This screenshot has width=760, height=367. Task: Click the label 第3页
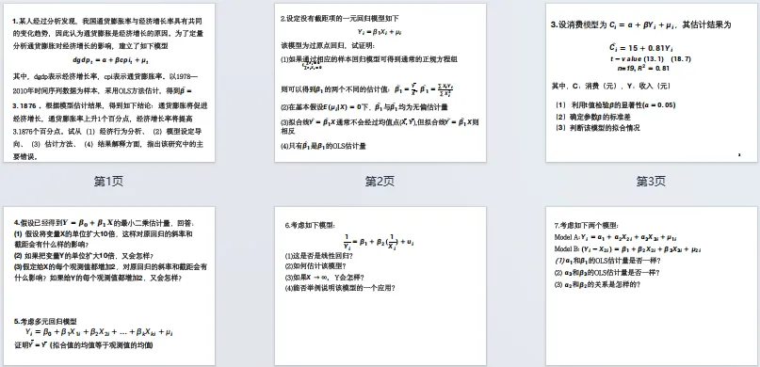coord(652,182)
